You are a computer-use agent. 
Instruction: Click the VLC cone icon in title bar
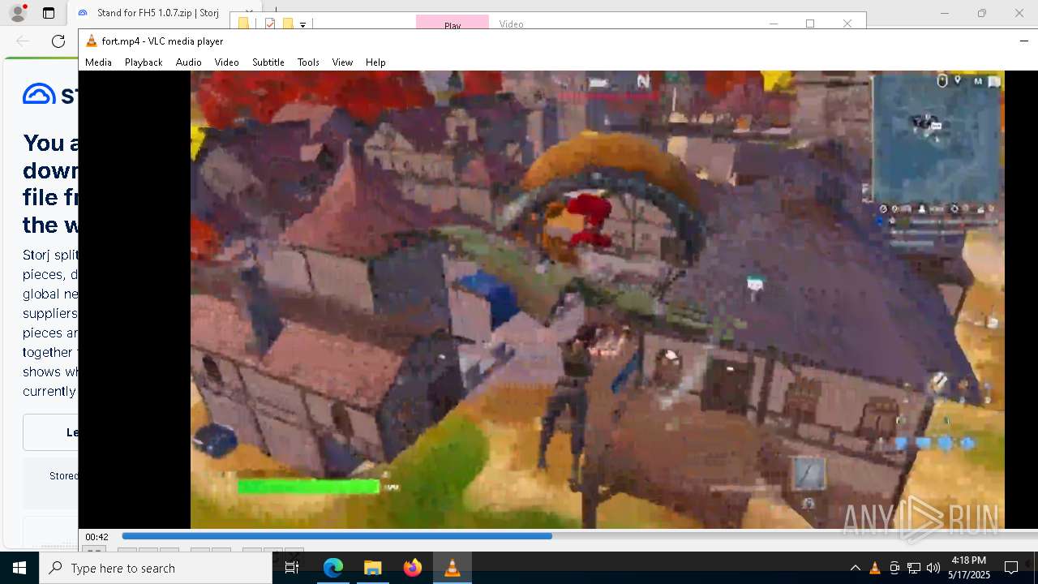click(x=92, y=41)
